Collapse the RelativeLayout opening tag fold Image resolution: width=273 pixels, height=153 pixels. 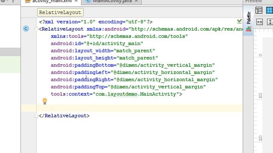point(36,29)
